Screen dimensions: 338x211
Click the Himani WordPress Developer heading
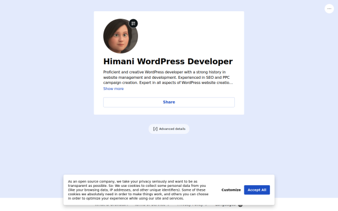click(168, 61)
